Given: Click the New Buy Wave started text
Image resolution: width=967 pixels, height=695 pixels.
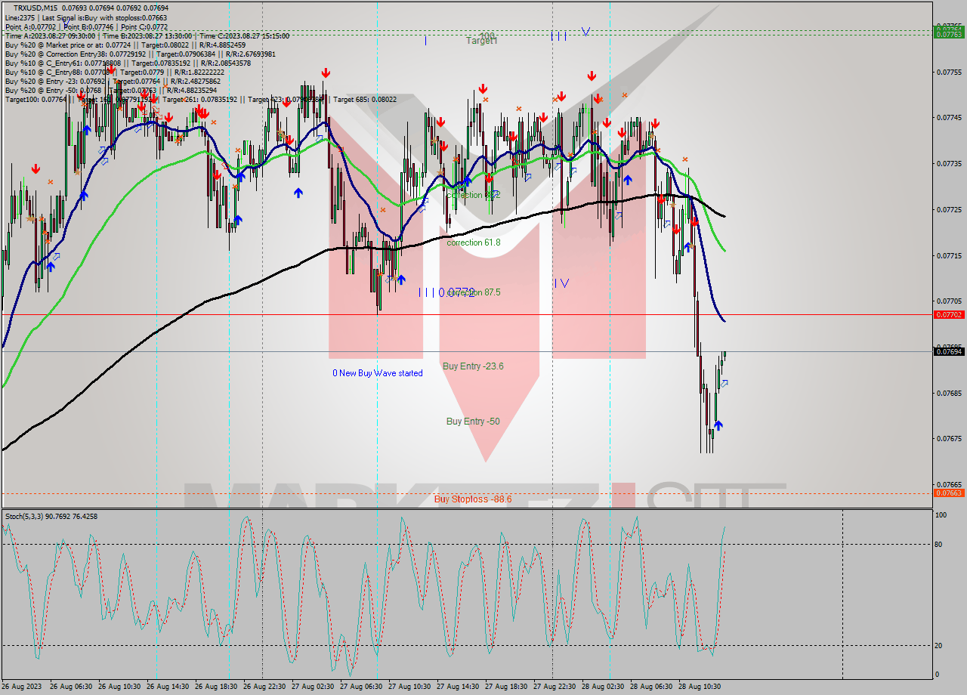Looking at the screenshot, I should tap(379, 373).
